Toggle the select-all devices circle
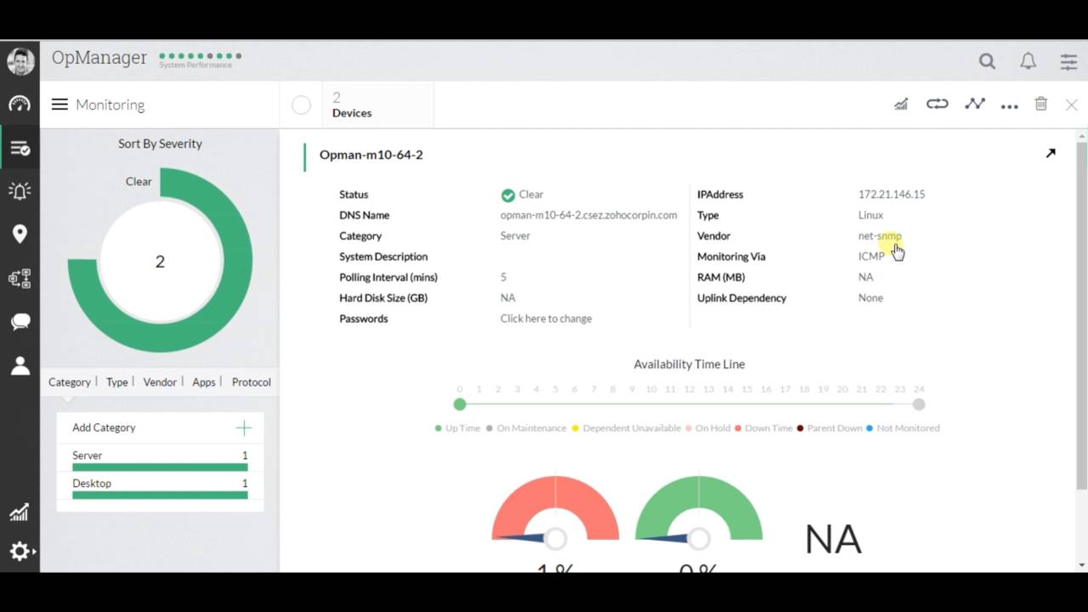The width and height of the screenshot is (1088, 612). coord(301,105)
